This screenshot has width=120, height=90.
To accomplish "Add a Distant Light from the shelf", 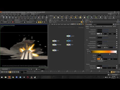I will (75, 18).
